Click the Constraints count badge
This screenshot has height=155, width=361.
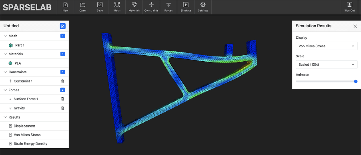click(63, 72)
